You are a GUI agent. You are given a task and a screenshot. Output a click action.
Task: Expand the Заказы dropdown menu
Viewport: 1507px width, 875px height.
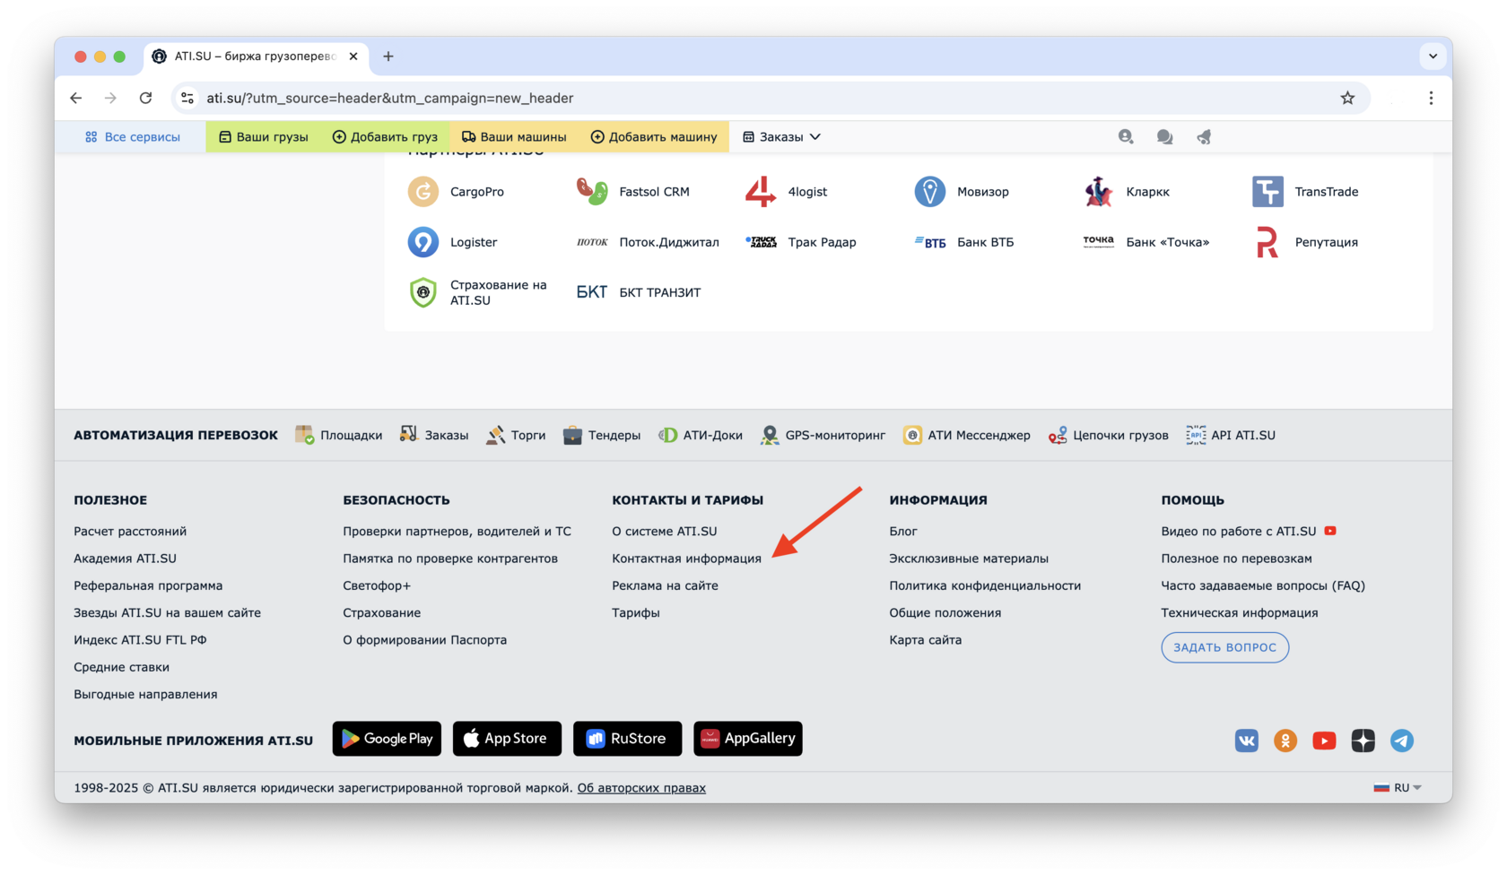pyautogui.click(x=781, y=137)
